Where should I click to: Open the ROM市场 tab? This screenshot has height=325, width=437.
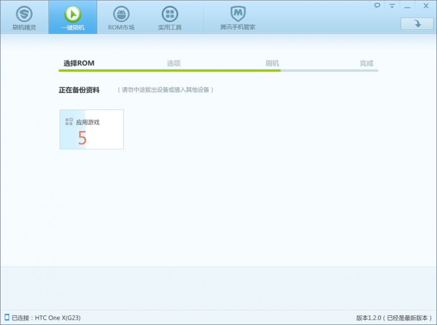pos(121,17)
